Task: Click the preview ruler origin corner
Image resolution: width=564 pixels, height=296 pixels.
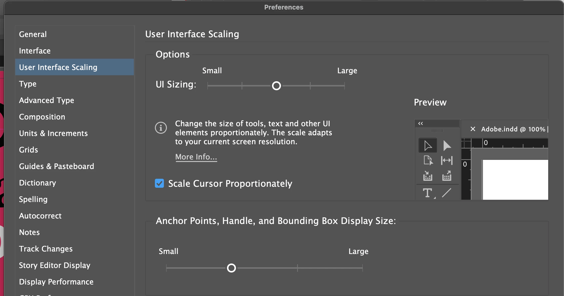Action: (466, 143)
